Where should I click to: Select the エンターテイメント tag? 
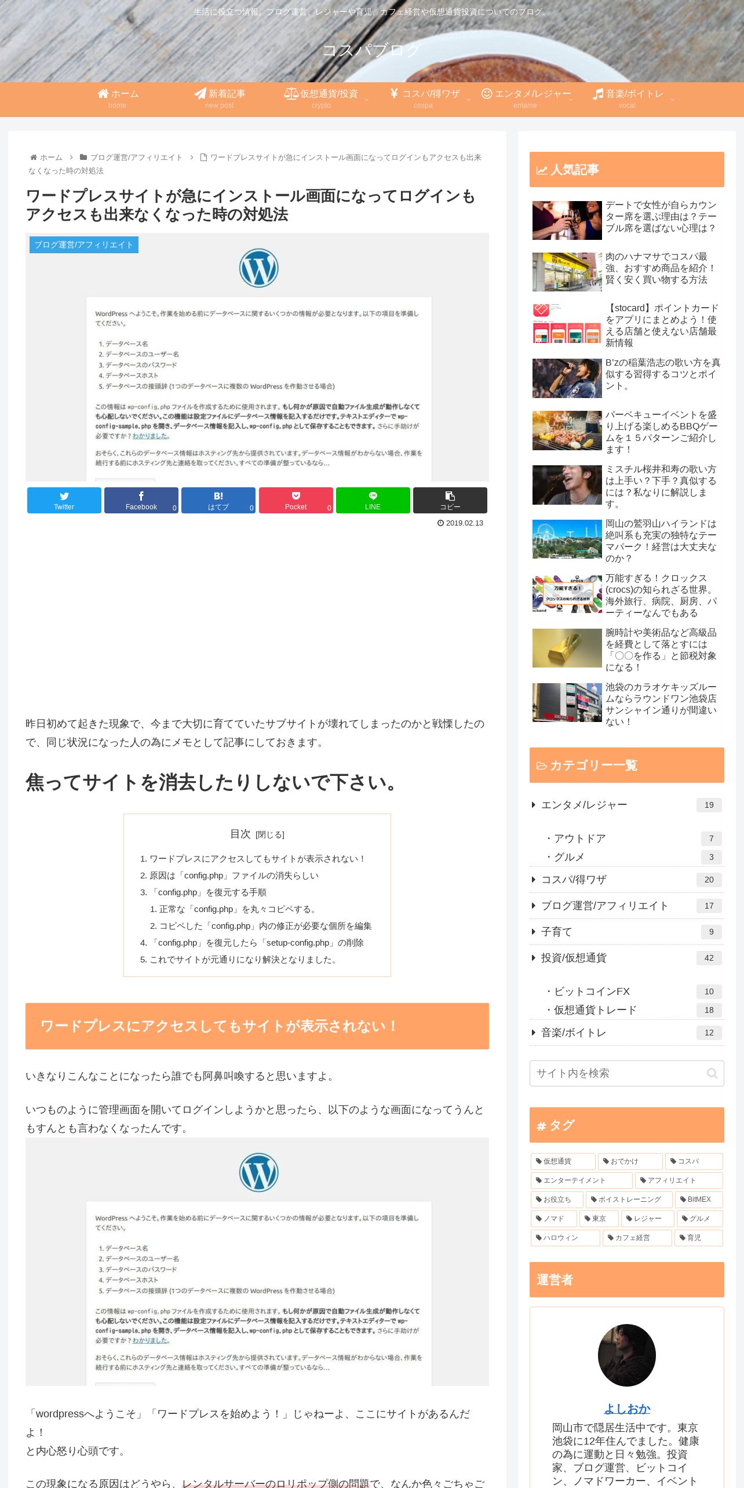coord(582,1180)
